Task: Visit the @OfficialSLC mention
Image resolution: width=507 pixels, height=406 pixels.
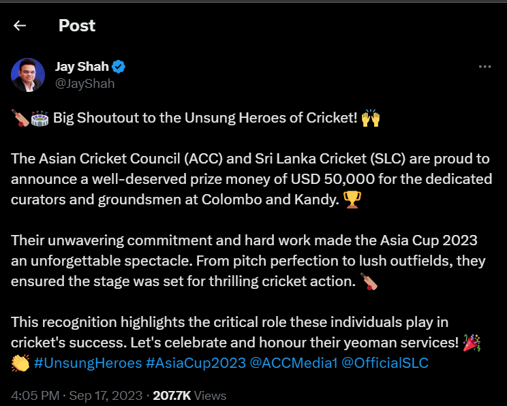Action: 385,363
